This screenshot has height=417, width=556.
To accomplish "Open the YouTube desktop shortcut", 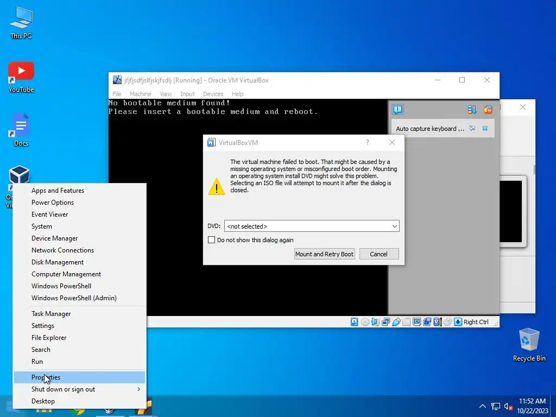I will coord(21,77).
